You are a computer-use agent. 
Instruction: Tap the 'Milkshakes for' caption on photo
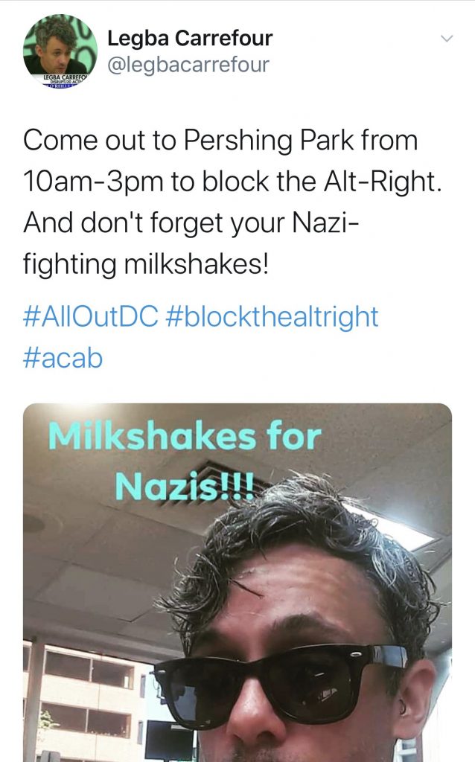coord(184,436)
